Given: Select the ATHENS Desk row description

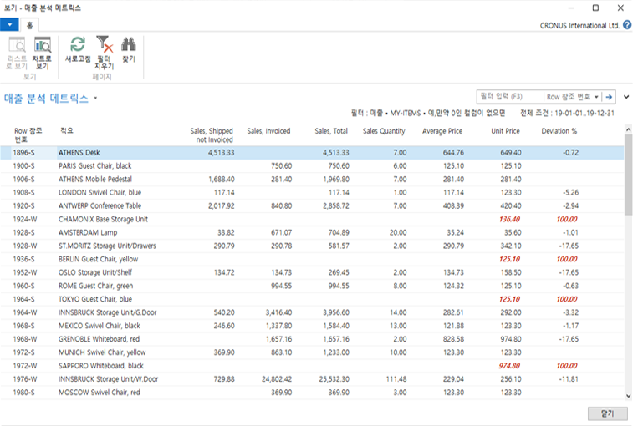Looking at the screenshot, I should click(79, 153).
